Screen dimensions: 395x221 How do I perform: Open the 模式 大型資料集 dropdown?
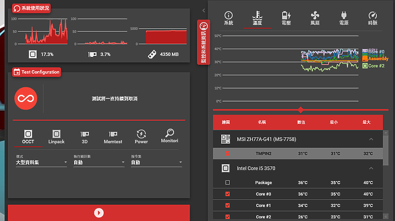[x=41, y=162]
